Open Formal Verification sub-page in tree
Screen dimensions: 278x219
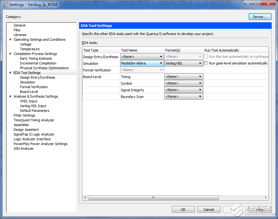click(x=34, y=87)
